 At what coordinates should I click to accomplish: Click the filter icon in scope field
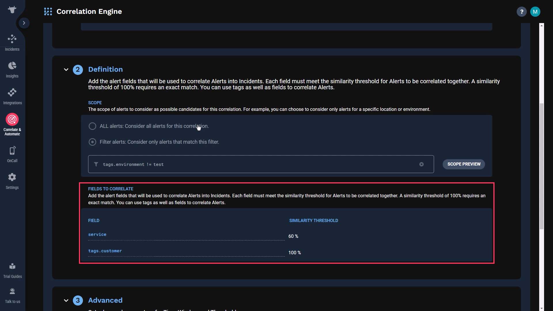[x=96, y=164]
